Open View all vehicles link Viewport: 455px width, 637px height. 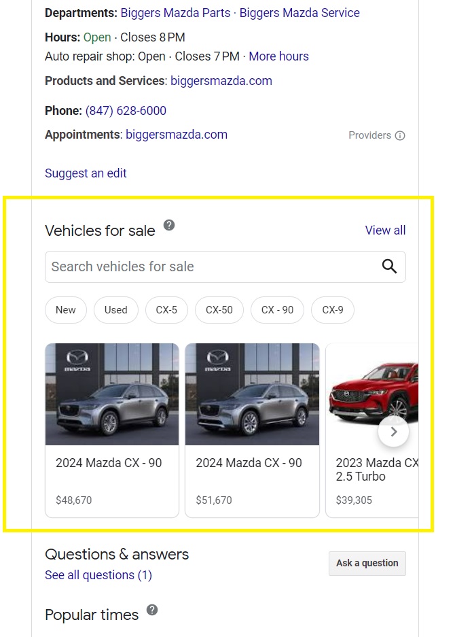coord(385,230)
